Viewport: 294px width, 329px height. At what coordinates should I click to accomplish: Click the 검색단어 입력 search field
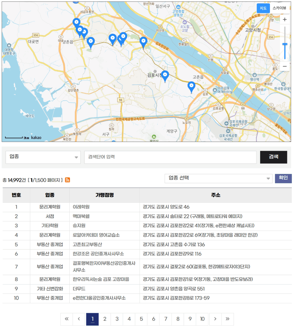pyautogui.click(x=170, y=157)
